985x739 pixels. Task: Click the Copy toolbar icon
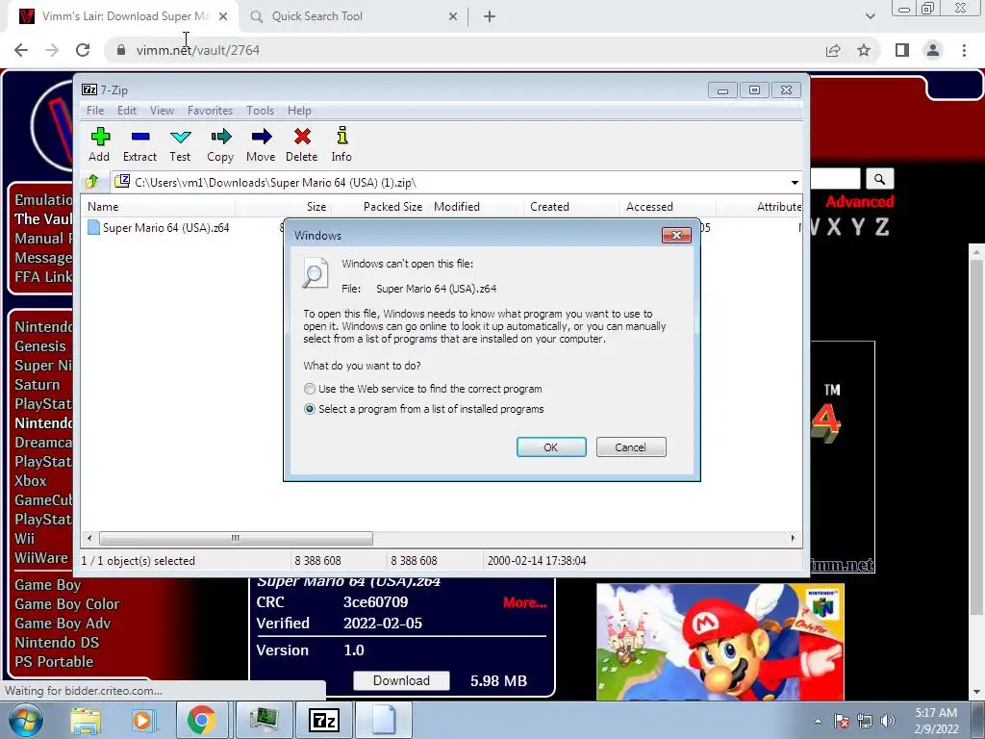pos(220,144)
